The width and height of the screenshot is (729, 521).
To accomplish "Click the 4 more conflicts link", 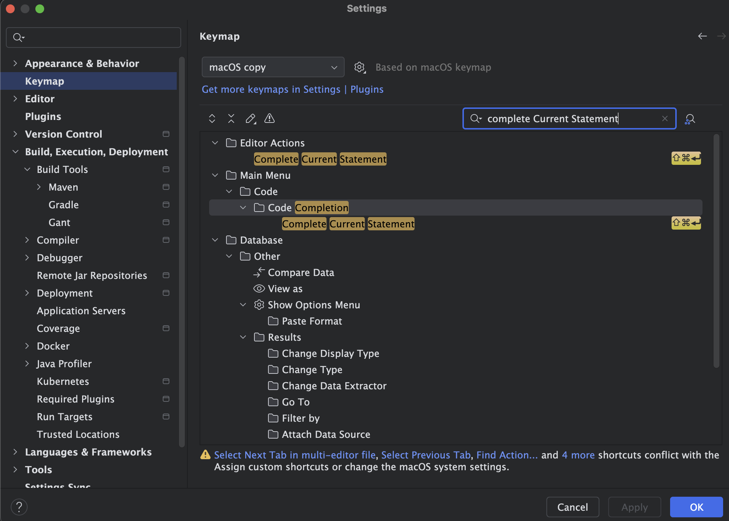I will (578, 455).
